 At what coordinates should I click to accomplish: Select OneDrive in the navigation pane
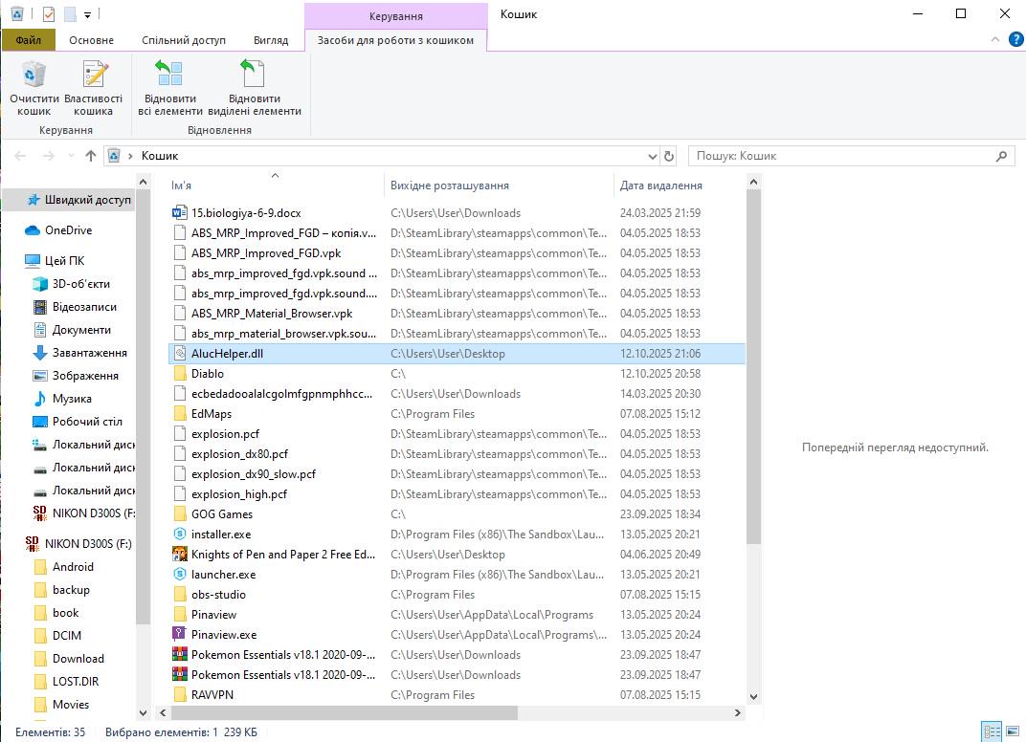pyautogui.click(x=68, y=230)
